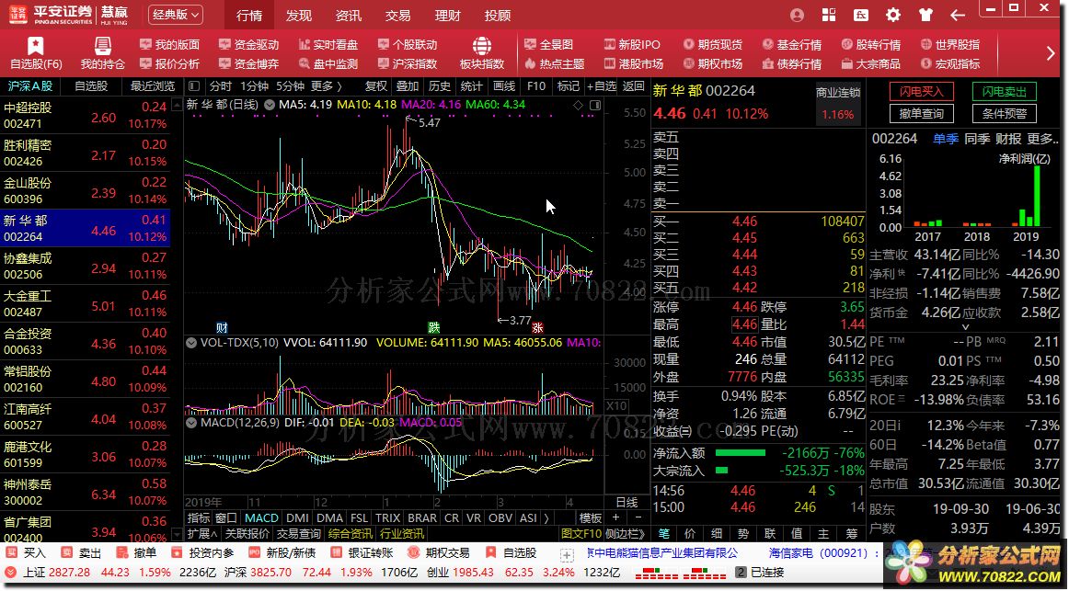Expand toolbar with right chevron arrow

point(1051,54)
